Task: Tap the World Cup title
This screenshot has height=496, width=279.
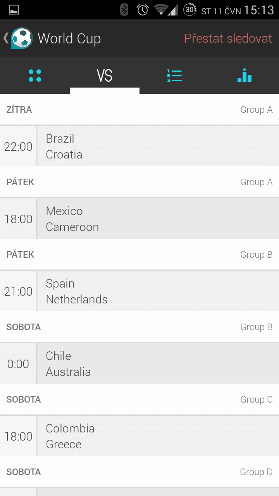Action: coord(69,38)
